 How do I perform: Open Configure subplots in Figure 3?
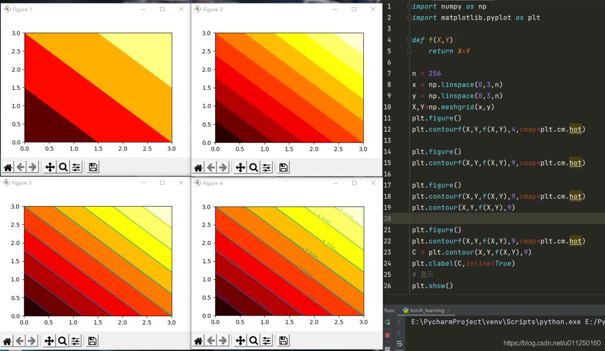point(76,341)
